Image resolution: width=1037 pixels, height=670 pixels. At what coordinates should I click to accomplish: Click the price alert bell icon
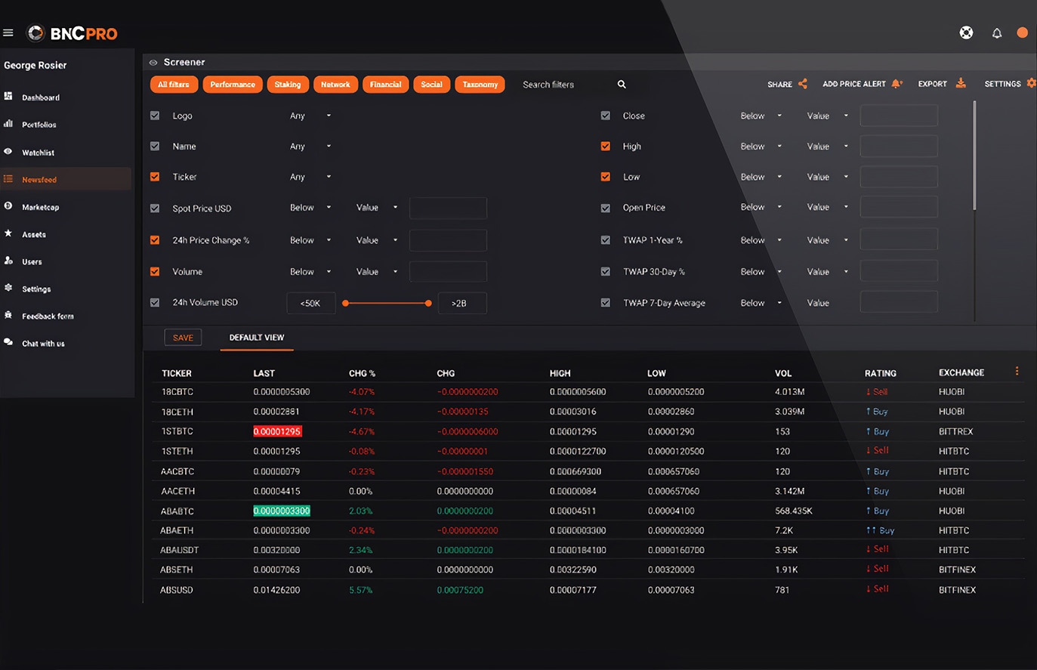coord(897,84)
